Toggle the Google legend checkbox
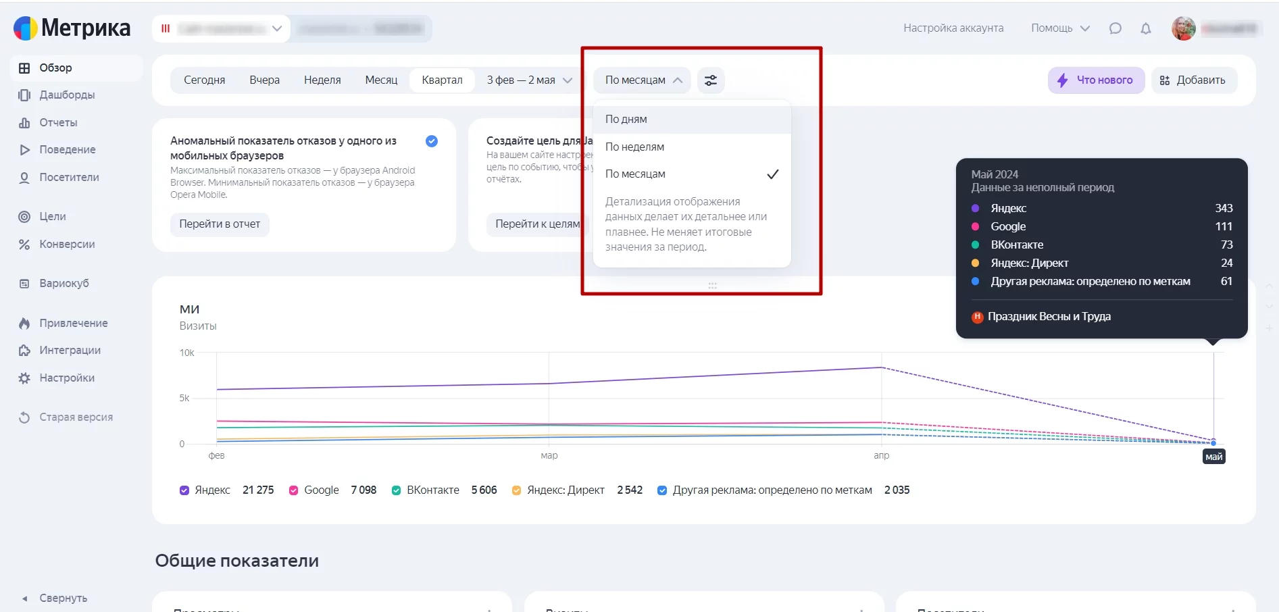This screenshot has height=612, width=1279. click(x=294, y=490)
